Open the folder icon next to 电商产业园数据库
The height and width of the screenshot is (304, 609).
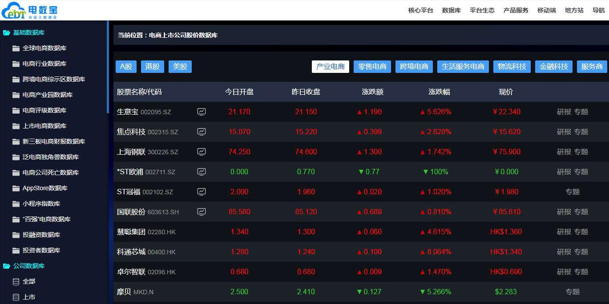pyautogui.click(x=16, y=95)
